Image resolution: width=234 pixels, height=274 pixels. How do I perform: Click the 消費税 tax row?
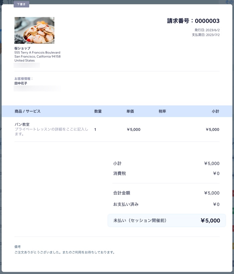pyautogui.click(x=166, y=173)
